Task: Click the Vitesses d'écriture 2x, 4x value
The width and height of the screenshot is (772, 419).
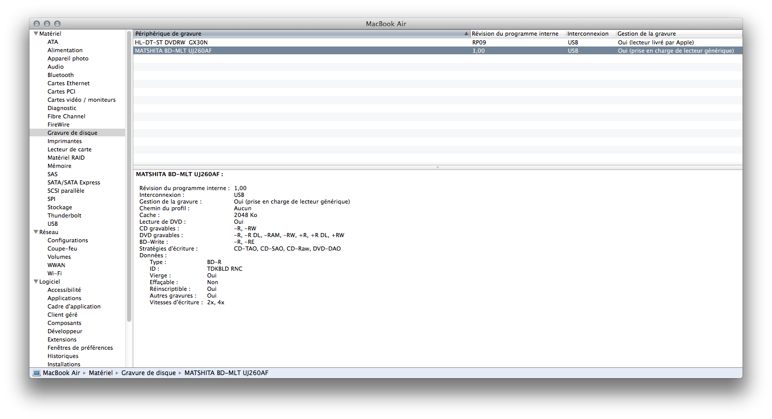Action: 216,302
